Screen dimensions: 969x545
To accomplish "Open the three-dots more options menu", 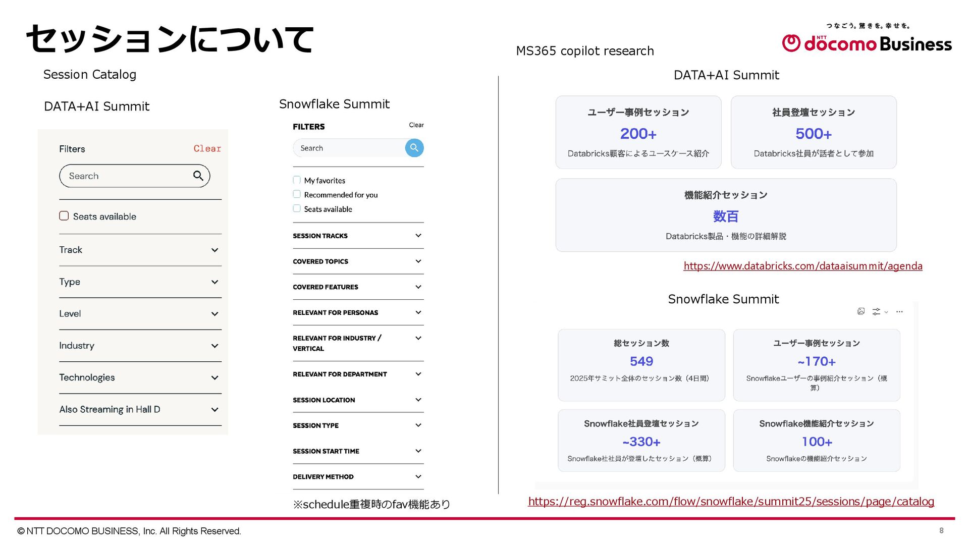I will 899,311.
